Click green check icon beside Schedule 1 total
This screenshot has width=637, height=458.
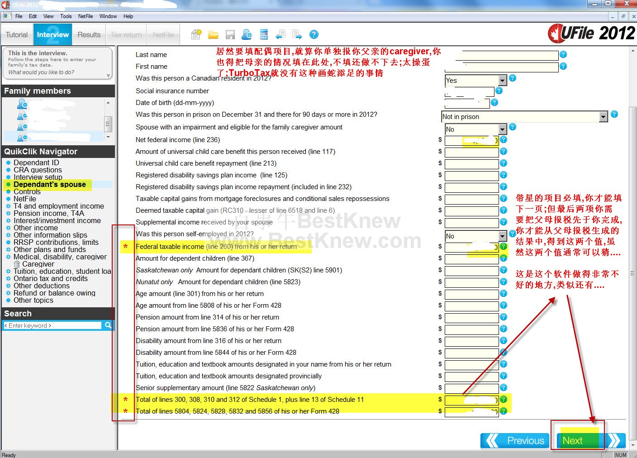click(x=504, y=400)
